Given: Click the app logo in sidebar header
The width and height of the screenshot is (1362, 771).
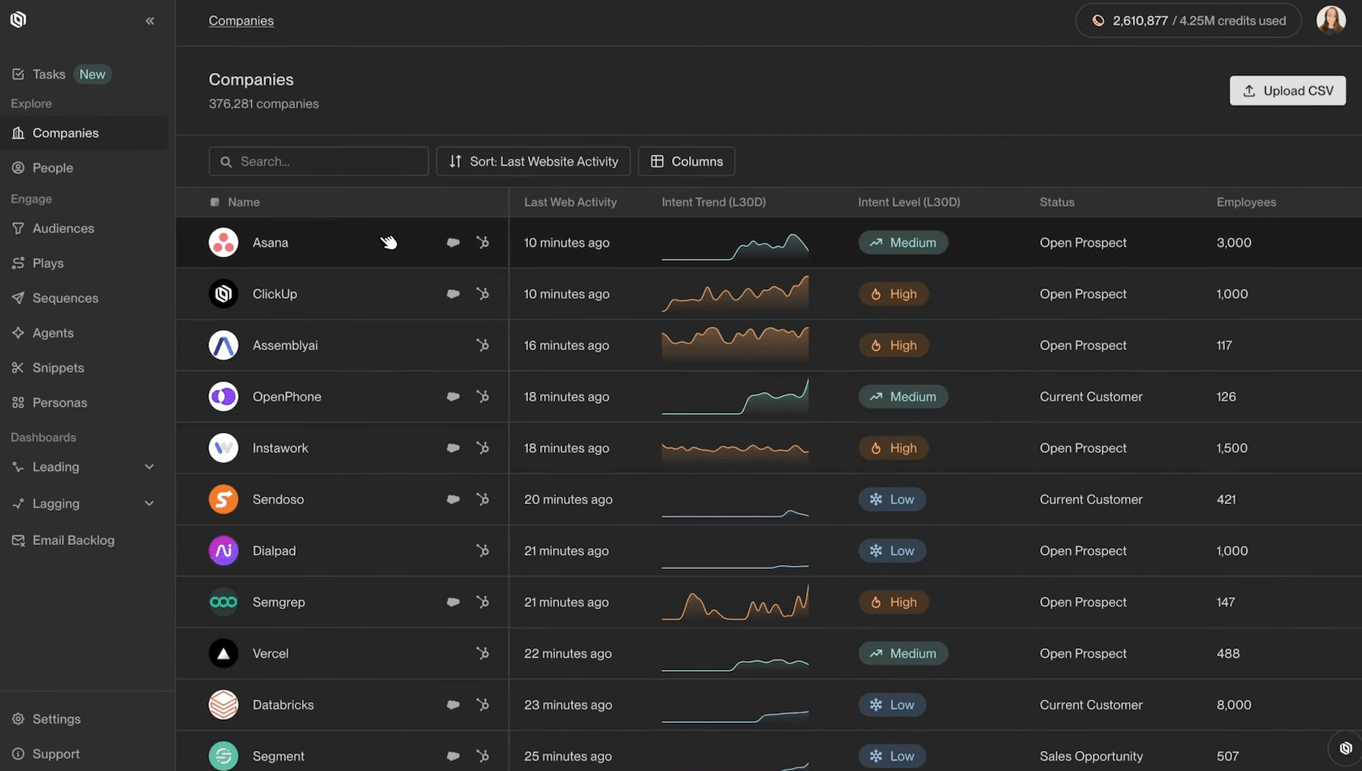Looking at the screenshot, I should pyautogui.click(x=18, y=19).
